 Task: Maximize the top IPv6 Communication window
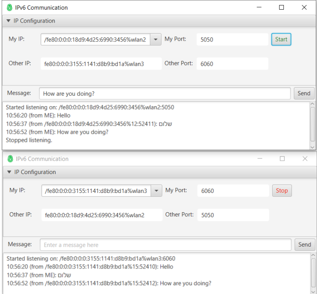281,7
